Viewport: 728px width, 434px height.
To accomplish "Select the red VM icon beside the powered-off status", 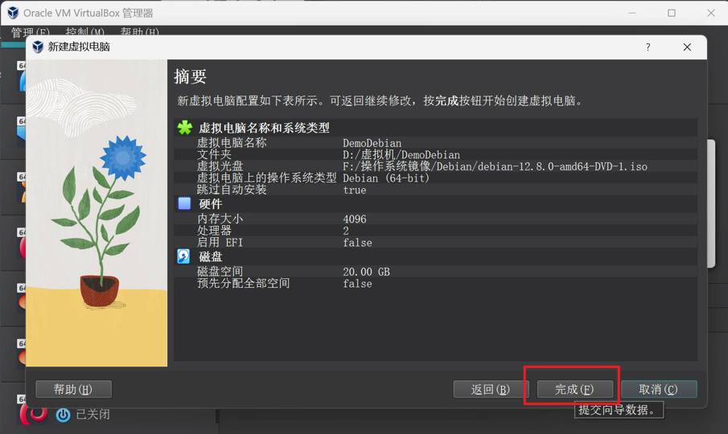I will [x=33, y=413].
